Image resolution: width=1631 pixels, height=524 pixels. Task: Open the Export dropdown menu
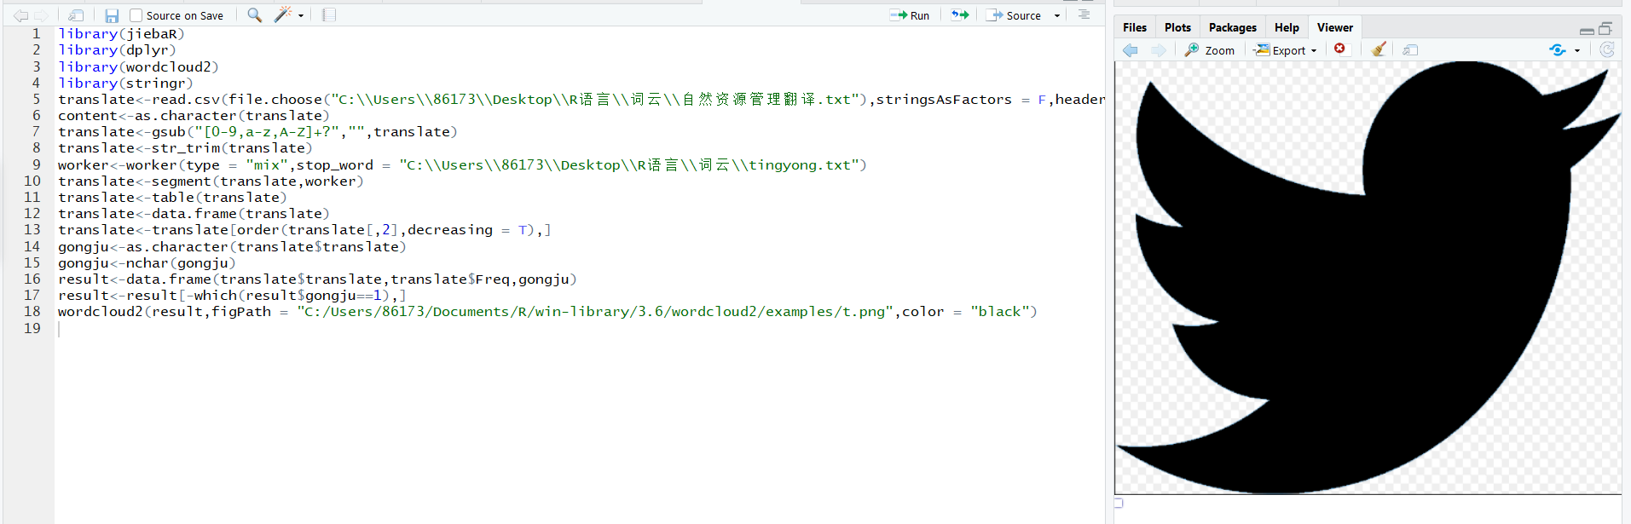tap(1285, 50)
